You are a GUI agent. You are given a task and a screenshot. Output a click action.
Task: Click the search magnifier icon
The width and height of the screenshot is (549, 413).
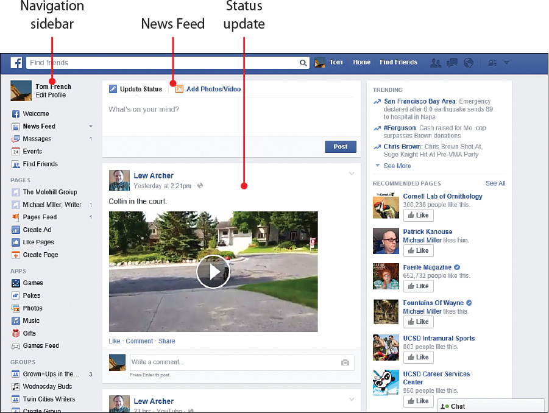pyautogui.click(x=303, y=63)
